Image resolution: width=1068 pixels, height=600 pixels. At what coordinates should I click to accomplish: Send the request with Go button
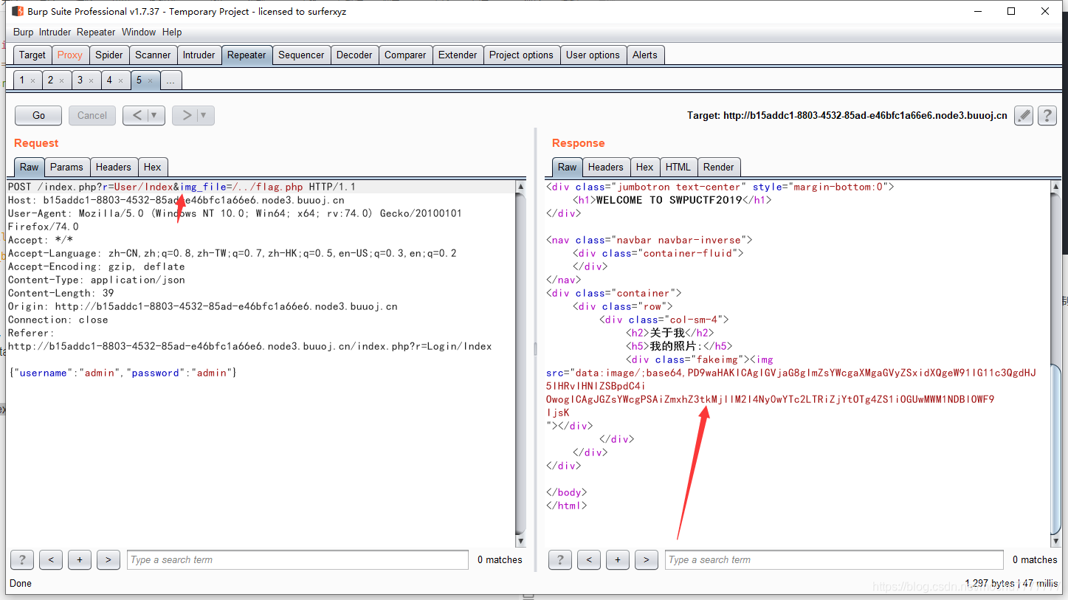click(x=39, y=115)
